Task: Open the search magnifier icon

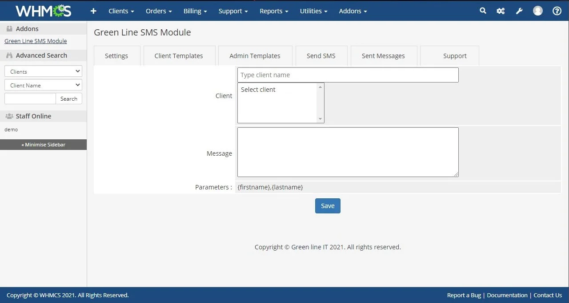Action: [483, 11]
